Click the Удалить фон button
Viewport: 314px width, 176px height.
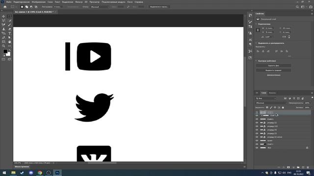(274, 66)
